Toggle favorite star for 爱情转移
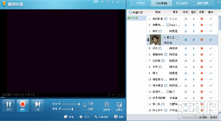This screenshot has width=221, height=121. coord(166,55)
